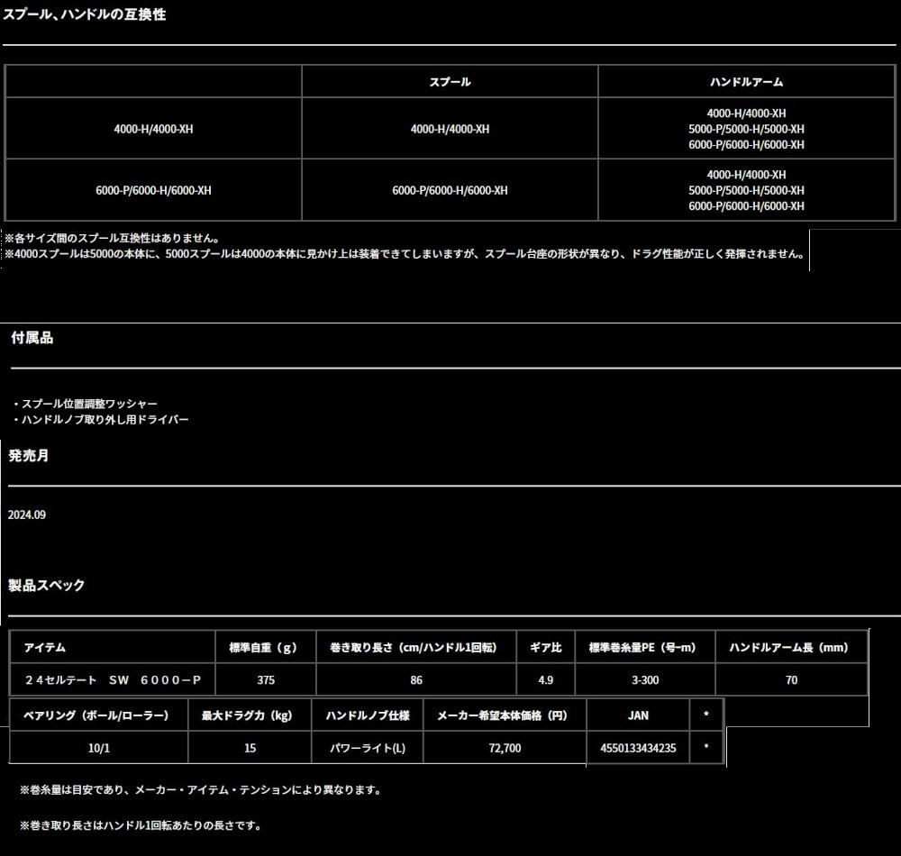Viewport: 901px width, 856px height.
Task: Select price value 72,700
Action: coord(505,748)
